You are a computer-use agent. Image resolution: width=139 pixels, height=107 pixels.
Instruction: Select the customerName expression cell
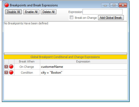tap(84, 67)
